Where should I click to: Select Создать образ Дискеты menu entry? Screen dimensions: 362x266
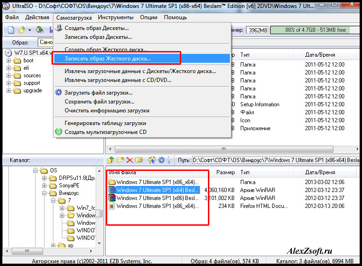pyautogui.click(x=142, y=28)
